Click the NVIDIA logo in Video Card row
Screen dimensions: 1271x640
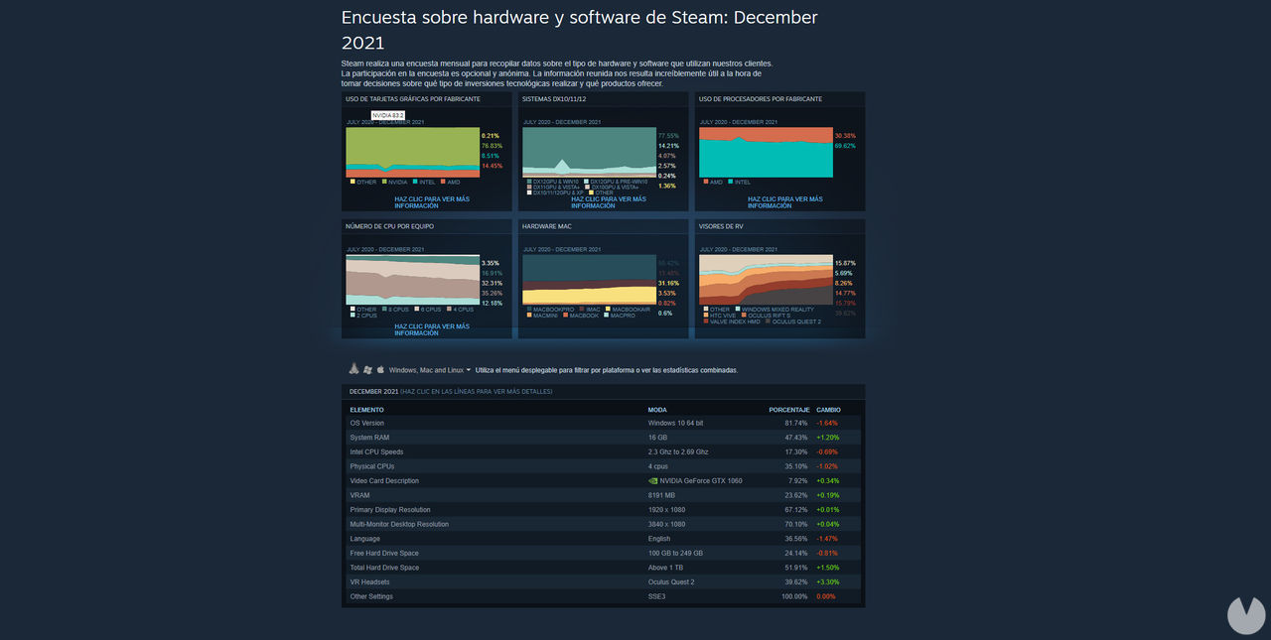[x=652, y=481]
